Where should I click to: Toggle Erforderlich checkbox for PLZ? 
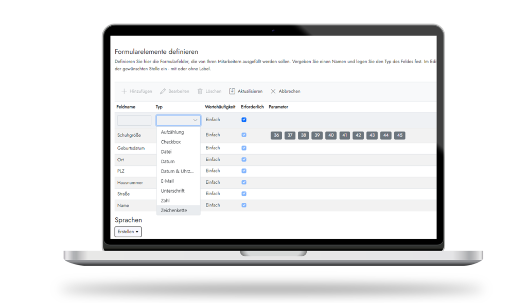coord(244,171)
